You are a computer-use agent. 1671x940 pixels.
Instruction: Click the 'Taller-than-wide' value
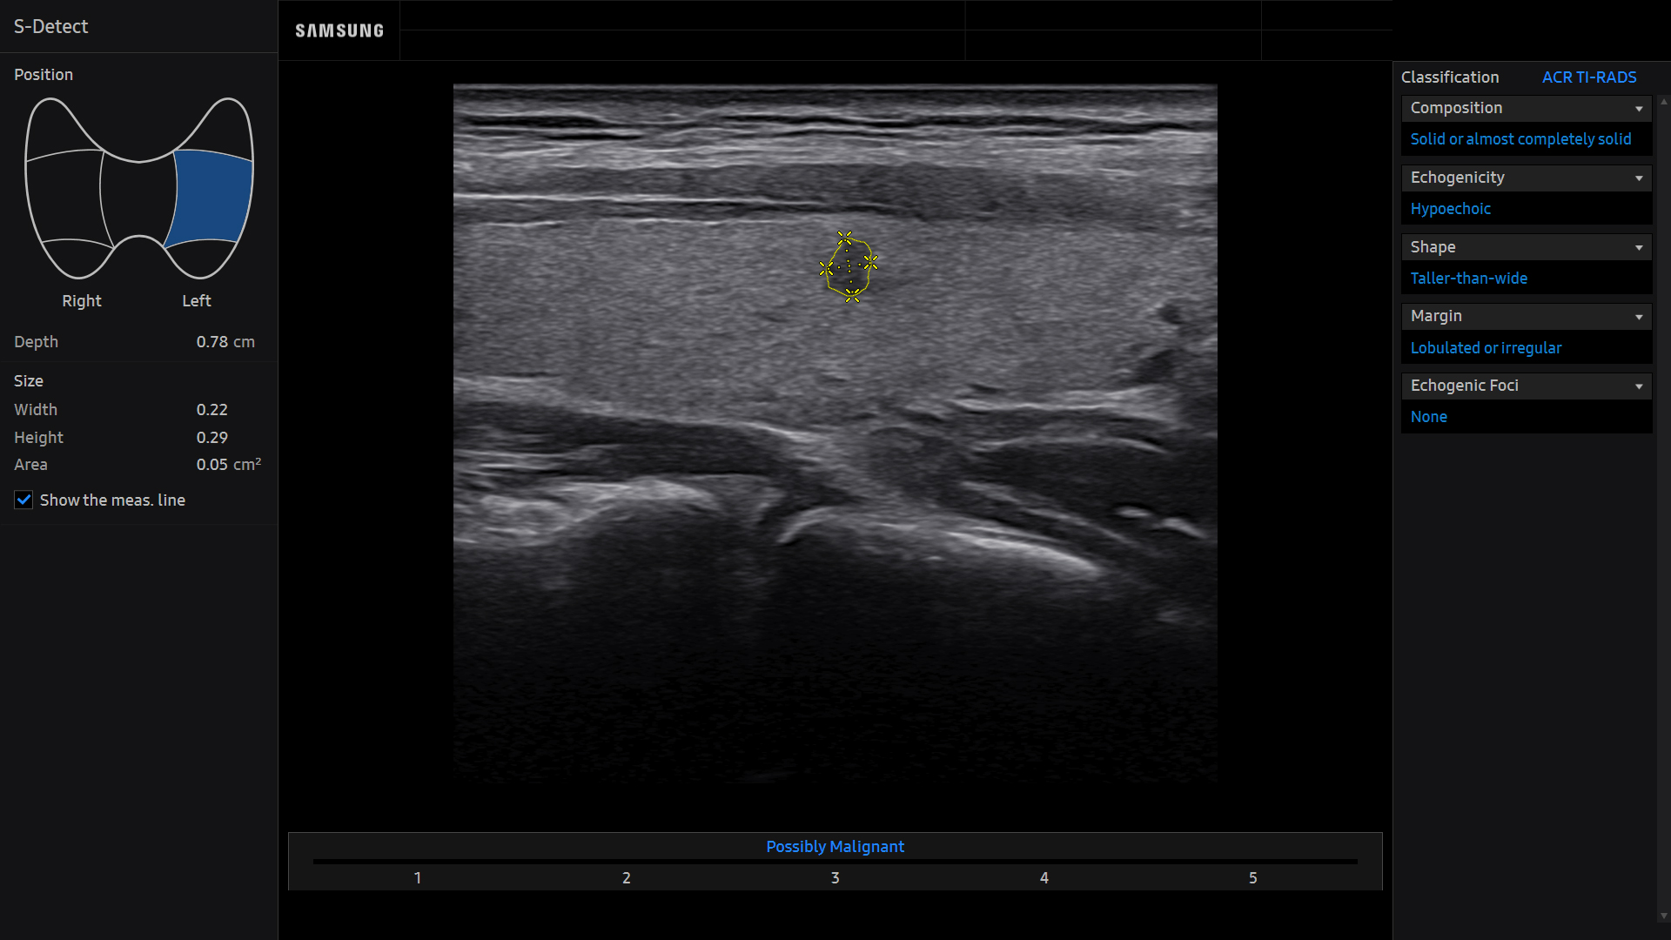pyautogui.click(x=1469, y=279)
